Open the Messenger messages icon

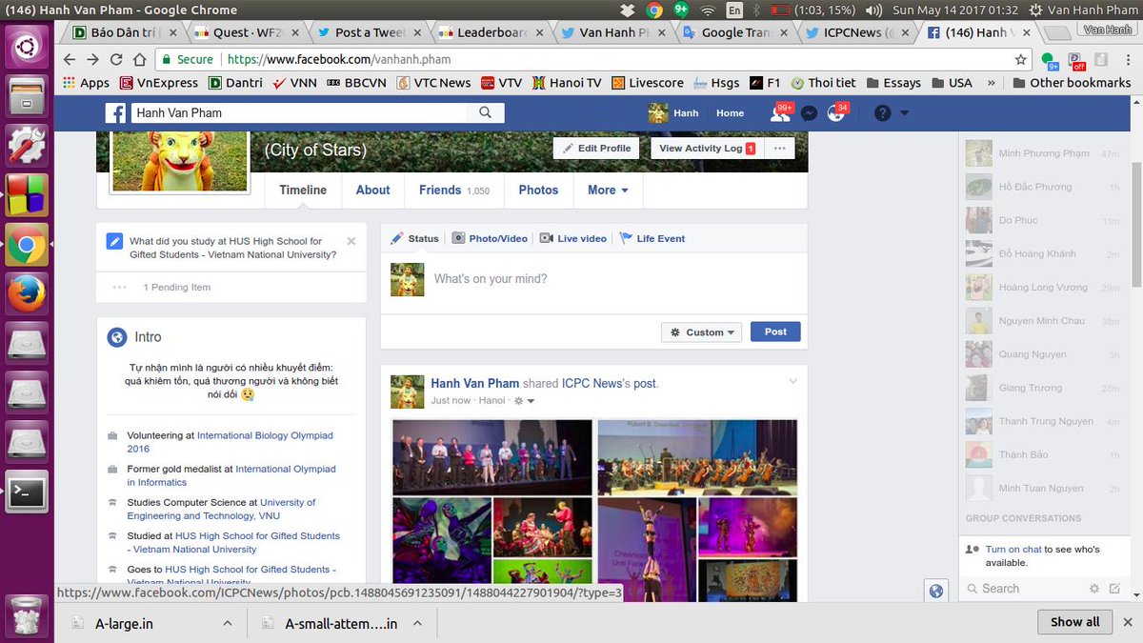click(x=809, y=112)
